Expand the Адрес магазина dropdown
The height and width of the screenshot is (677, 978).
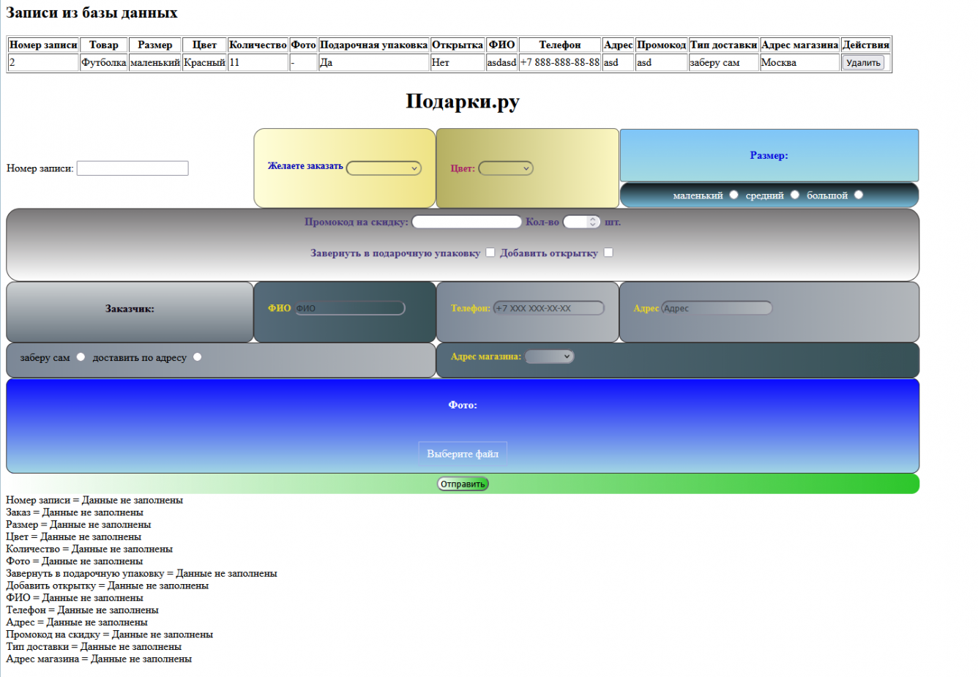[x=549, y=356]
